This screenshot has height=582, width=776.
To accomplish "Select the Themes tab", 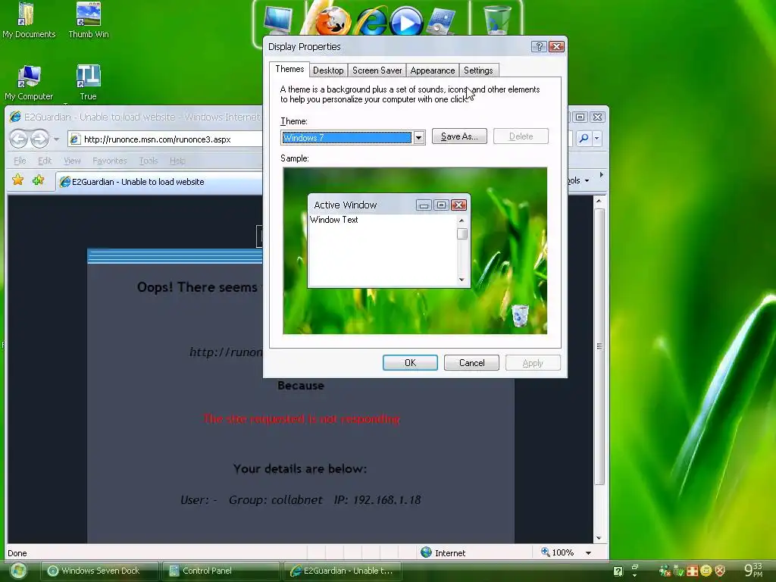I will [x=289, y=69].
